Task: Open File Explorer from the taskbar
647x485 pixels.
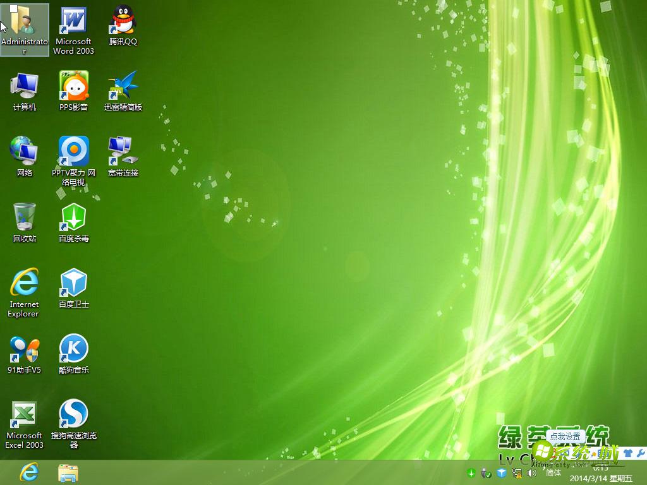Action: [x=68, y=472]
